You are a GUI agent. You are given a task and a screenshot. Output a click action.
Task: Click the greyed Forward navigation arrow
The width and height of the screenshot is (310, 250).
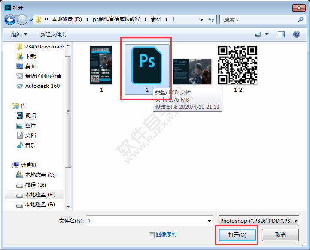[22, 20]
